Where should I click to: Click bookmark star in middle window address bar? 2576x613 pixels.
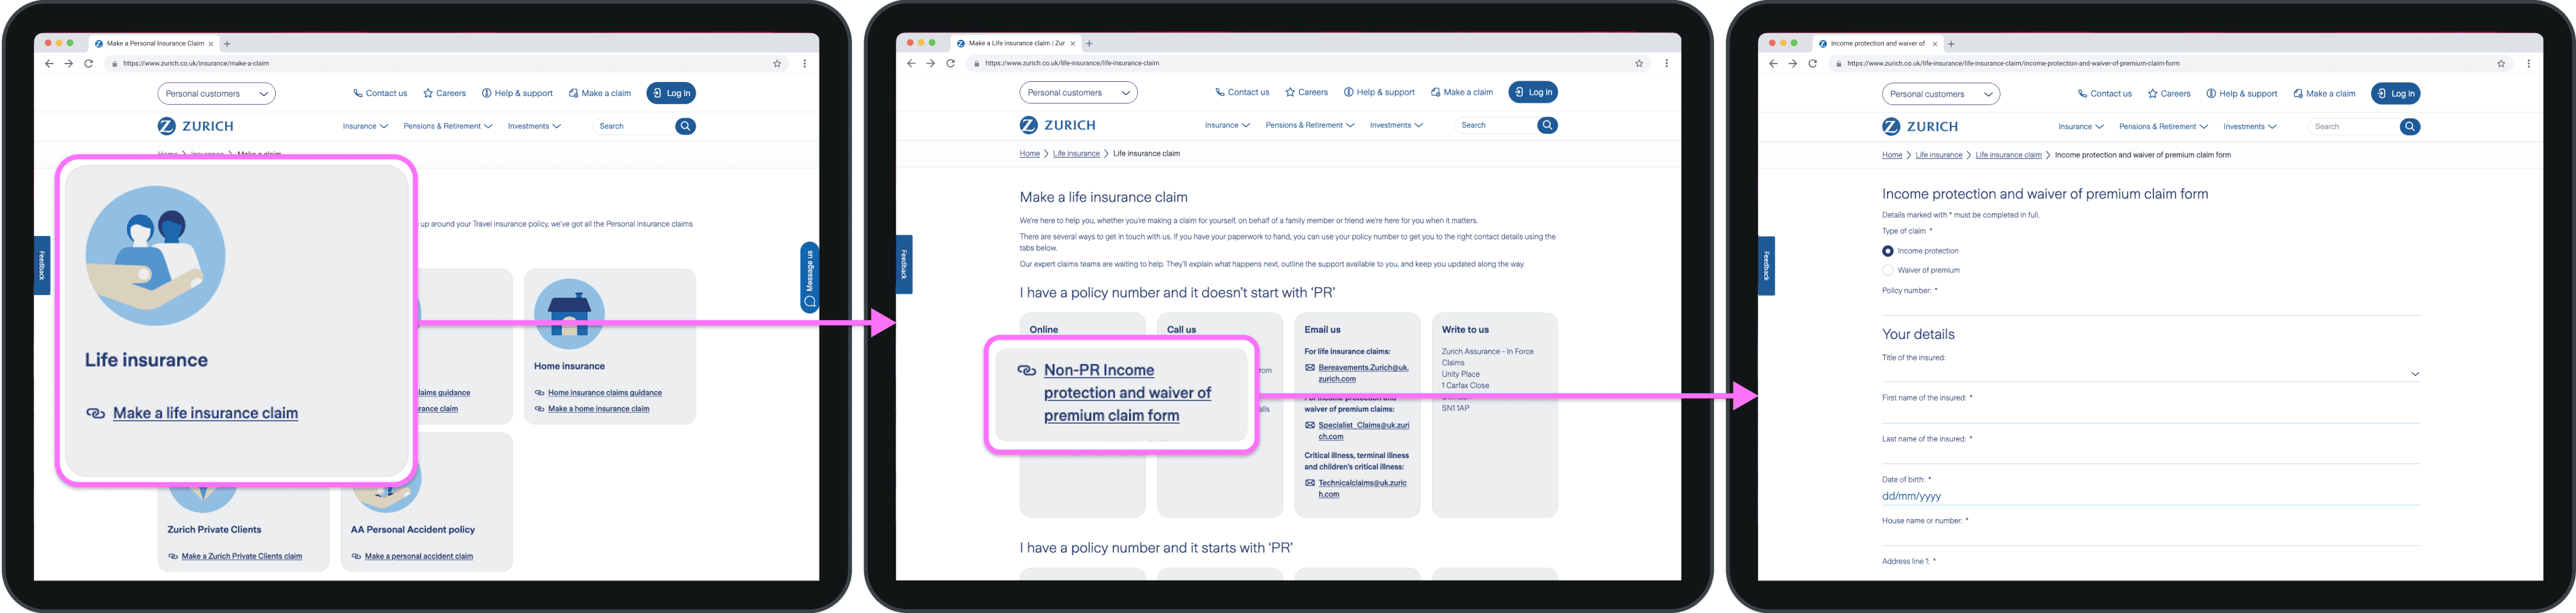pos(1639,63)
